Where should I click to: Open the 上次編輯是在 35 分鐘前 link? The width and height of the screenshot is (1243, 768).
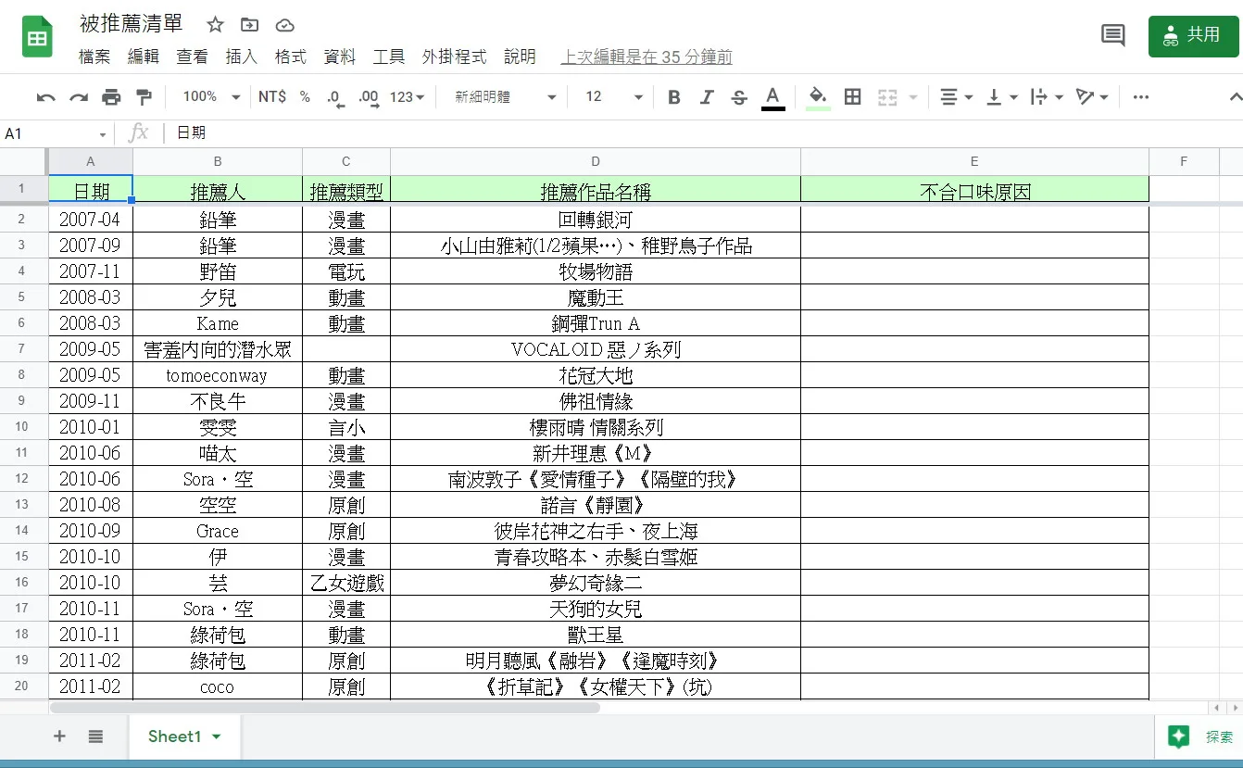coord(646,57)
